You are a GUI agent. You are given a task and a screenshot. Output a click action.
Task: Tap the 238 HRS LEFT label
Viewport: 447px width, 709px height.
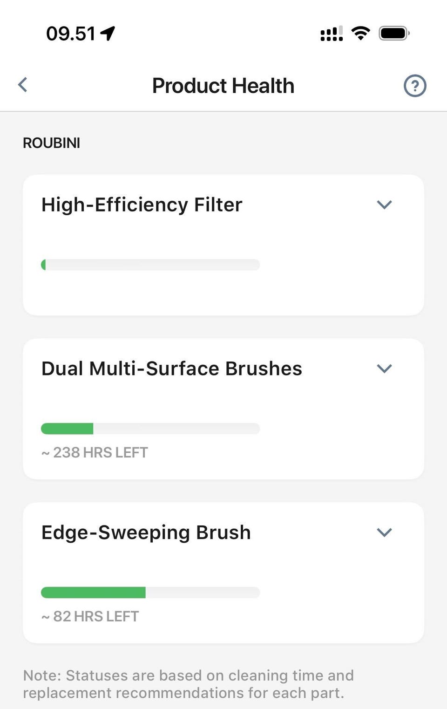click(95, 452)
